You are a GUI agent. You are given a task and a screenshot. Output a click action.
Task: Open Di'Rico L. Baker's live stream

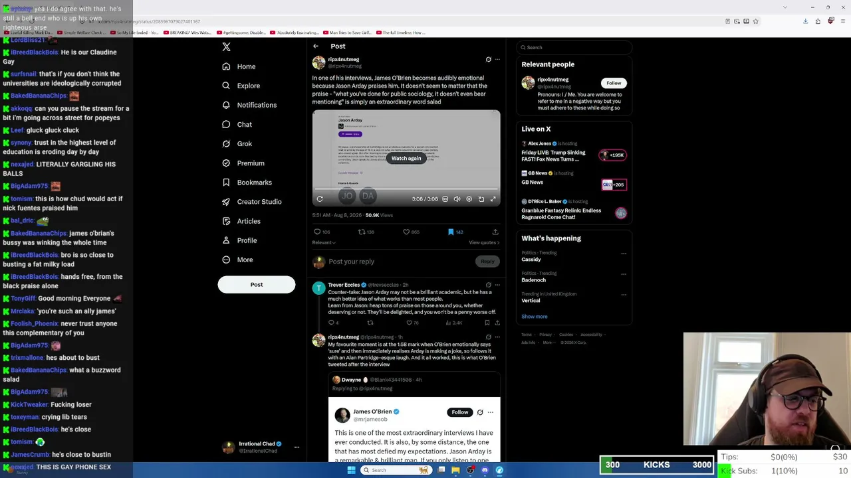point(573,209)
